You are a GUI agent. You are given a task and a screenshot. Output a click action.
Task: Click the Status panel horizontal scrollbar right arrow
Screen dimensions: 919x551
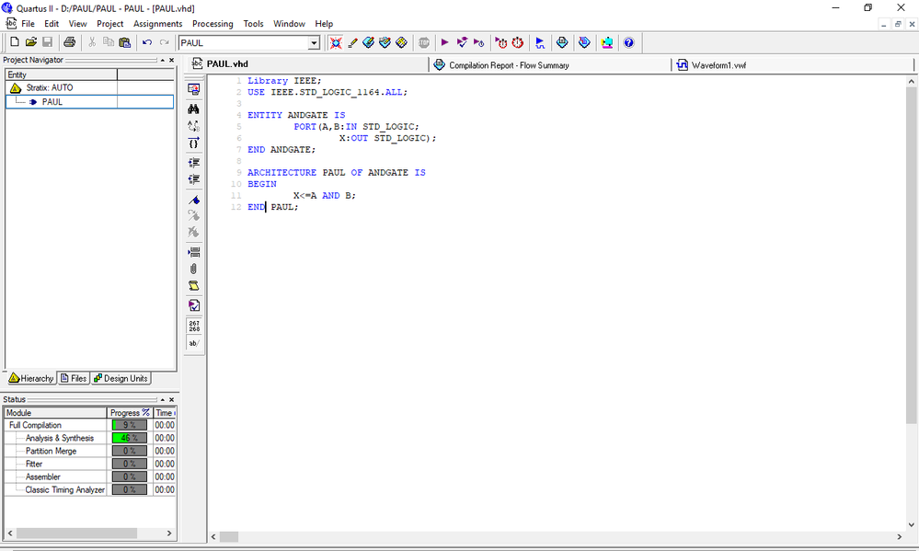click(169, 534)
